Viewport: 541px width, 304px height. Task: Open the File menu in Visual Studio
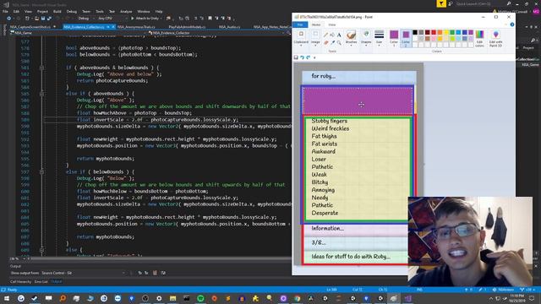click(x=5, y=11)
